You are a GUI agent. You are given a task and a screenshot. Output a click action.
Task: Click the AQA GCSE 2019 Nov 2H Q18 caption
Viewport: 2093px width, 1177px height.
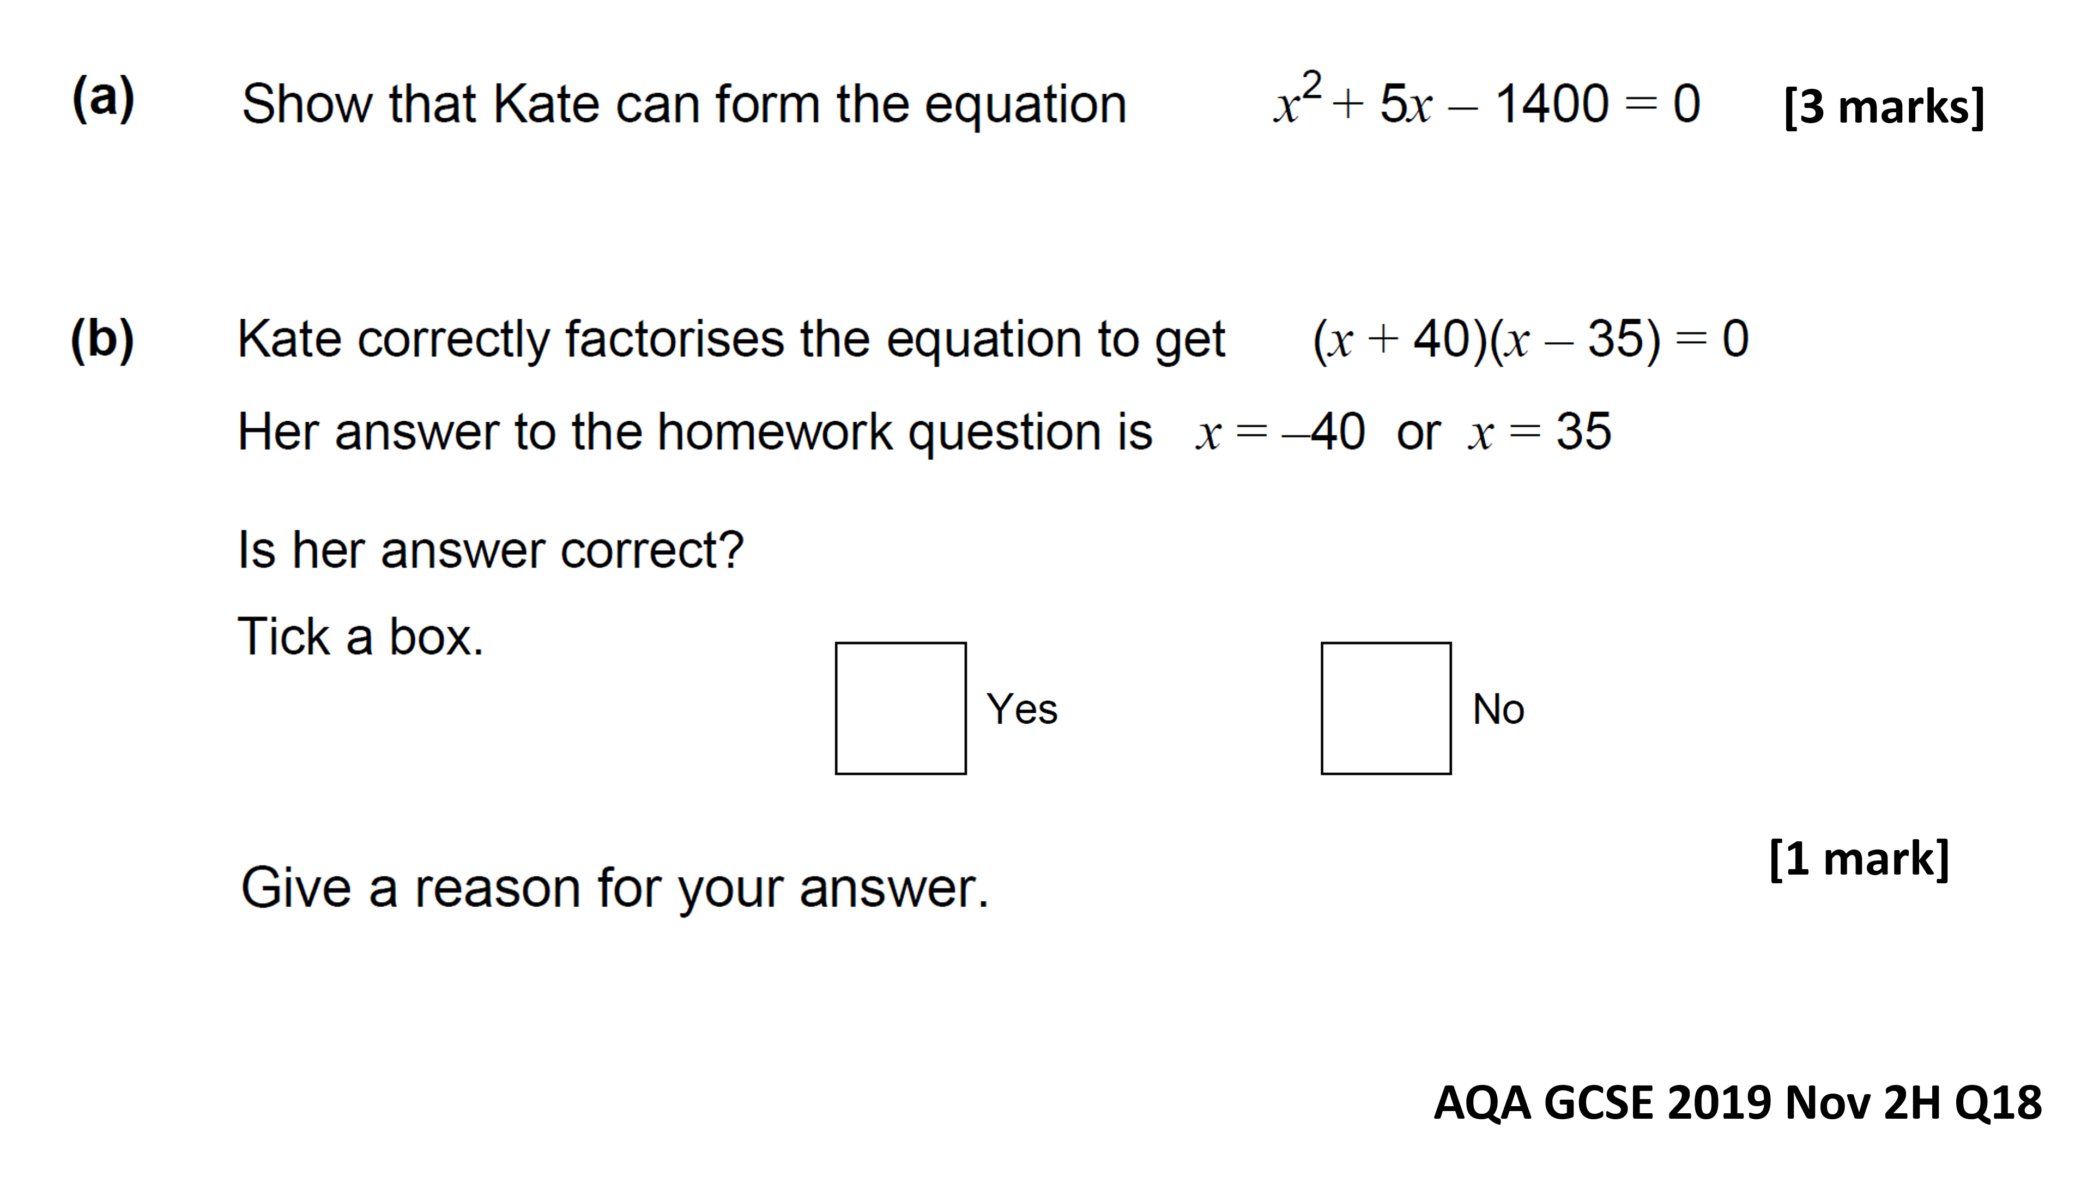point(1738,1102)
